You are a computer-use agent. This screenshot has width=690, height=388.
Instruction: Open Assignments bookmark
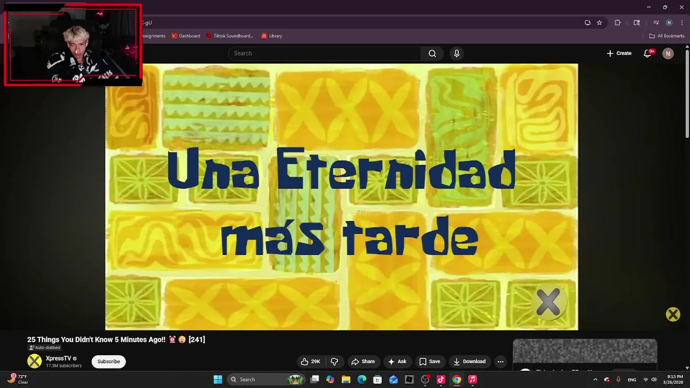point(154,36)
